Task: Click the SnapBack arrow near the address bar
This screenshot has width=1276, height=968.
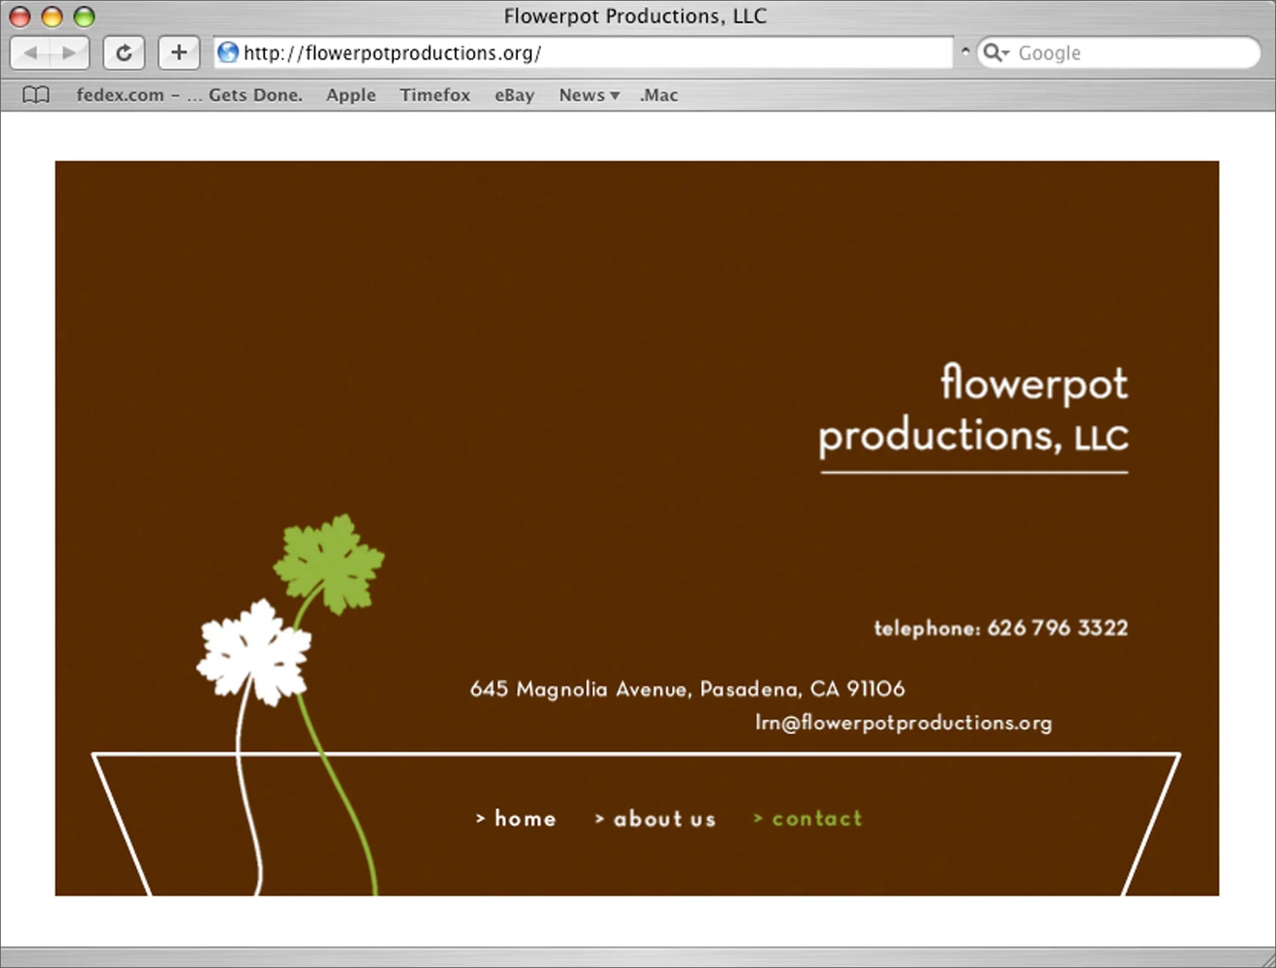Action: [966, 52]
